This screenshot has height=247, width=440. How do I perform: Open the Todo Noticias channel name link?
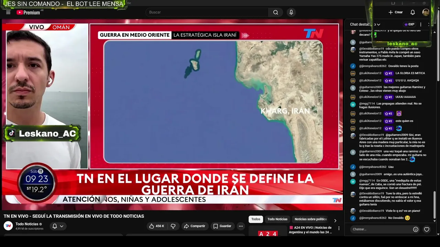[27, 224]
